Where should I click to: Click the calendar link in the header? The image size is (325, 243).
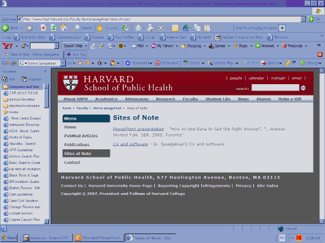256,78
